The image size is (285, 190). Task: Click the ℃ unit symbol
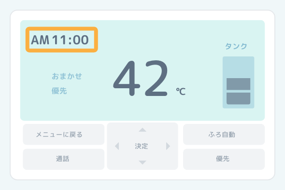(181, 91)
